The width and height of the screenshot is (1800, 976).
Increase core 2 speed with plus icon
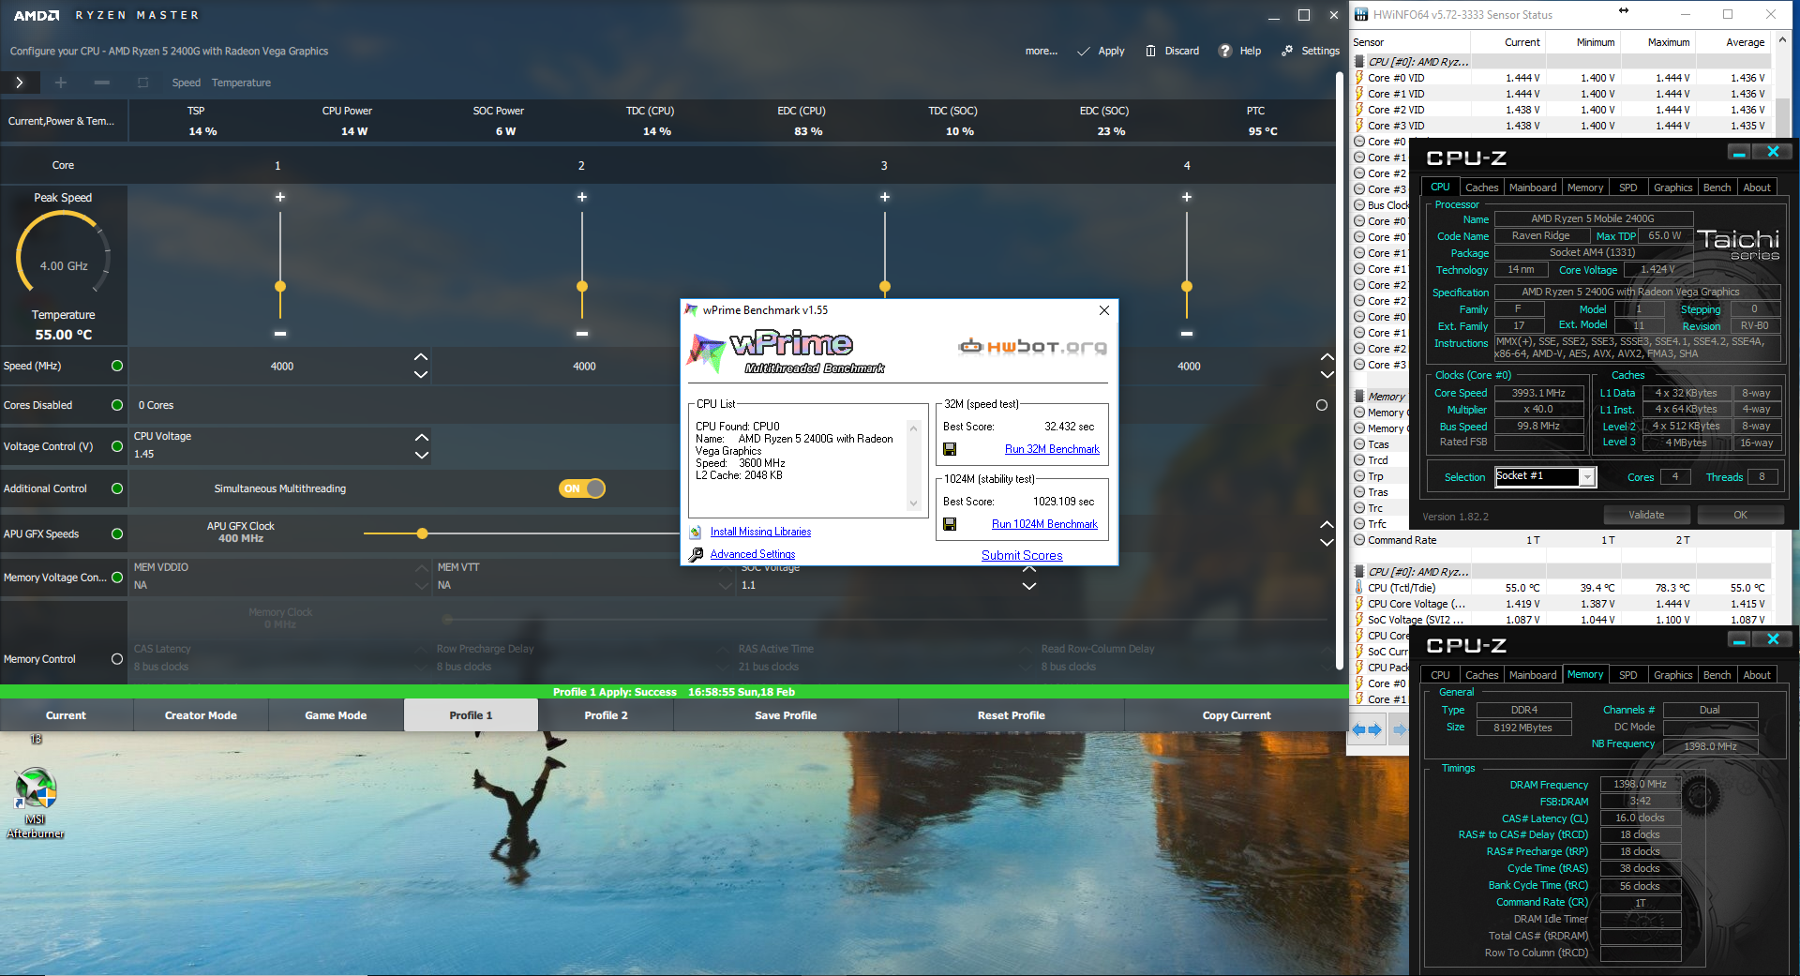pyautogui.click(x=582, y=197)
